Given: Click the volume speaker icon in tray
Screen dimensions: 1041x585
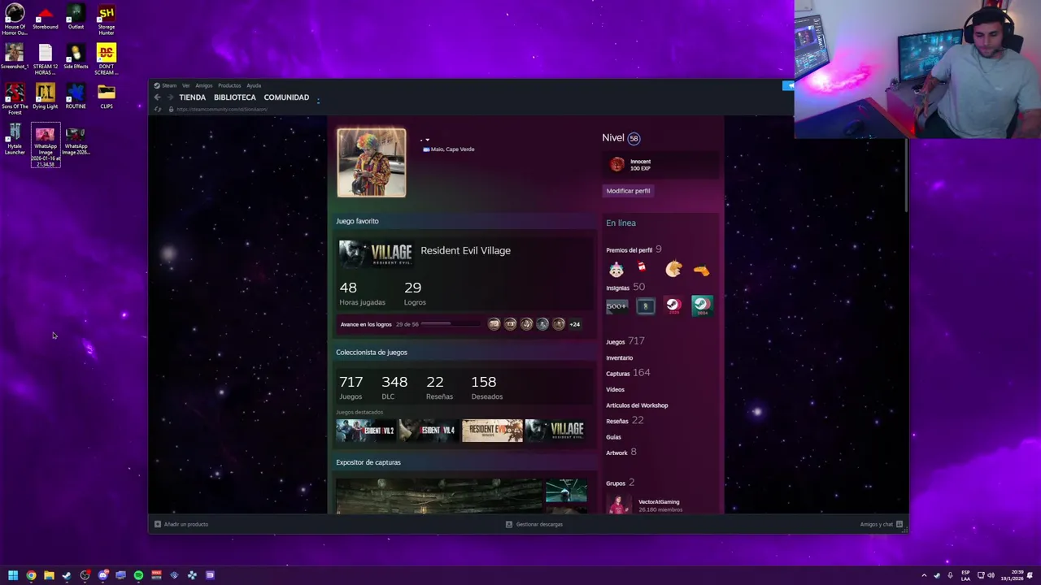Looking at the screenshot, I should (991, 575).
